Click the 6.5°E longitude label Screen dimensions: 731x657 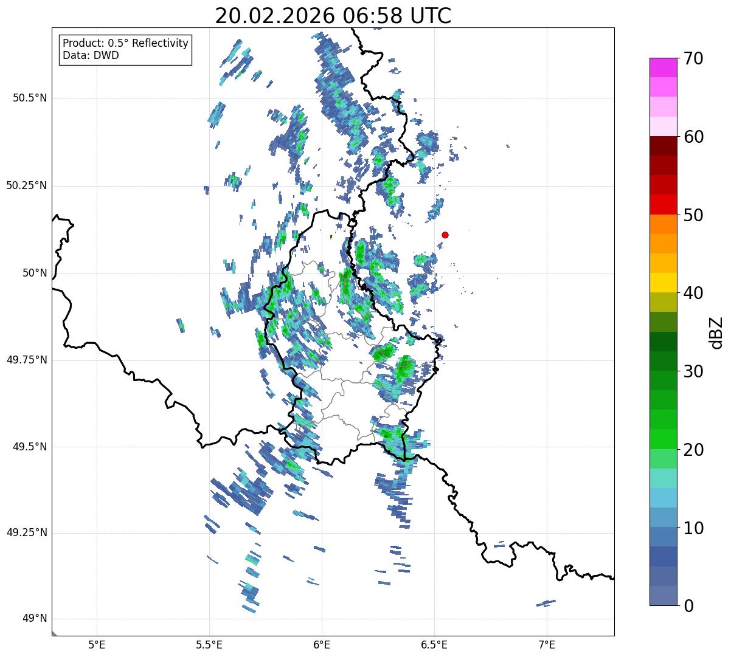435,644
